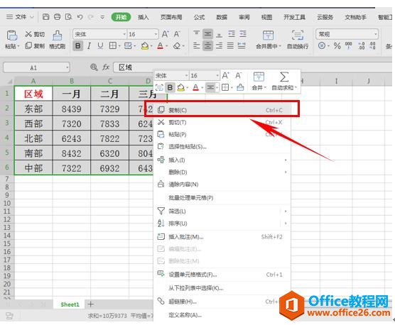
Task: Choose 清除内容(N) in context menu
Action: coord(222,184)
